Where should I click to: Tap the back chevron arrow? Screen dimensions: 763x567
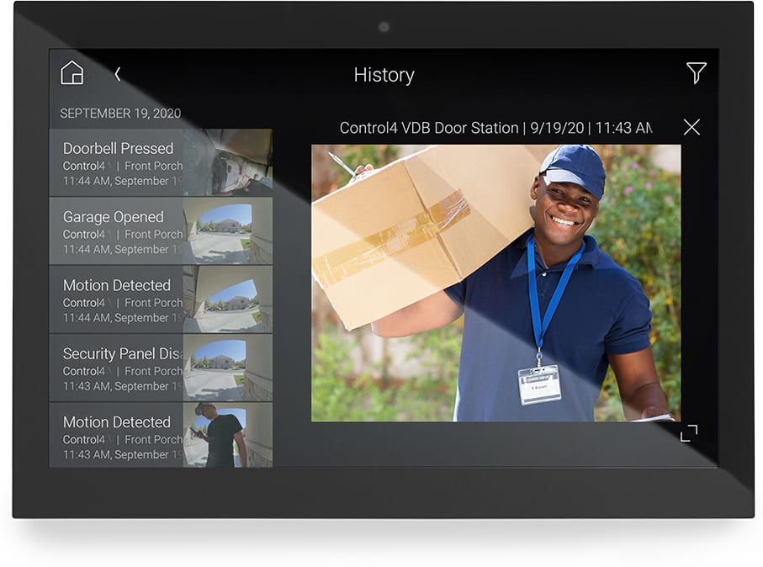[x=118, y=74]
